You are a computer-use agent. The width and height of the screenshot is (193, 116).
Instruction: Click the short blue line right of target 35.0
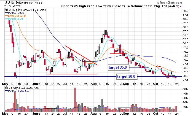139,68
